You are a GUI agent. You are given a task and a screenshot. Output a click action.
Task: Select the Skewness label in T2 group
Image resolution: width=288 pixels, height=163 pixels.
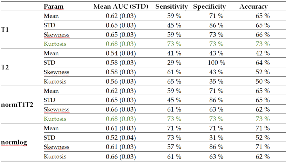pos(57,72)
